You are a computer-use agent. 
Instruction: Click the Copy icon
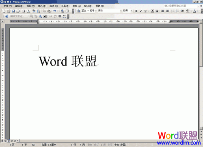pyautogui.click(x=44, y=11)
